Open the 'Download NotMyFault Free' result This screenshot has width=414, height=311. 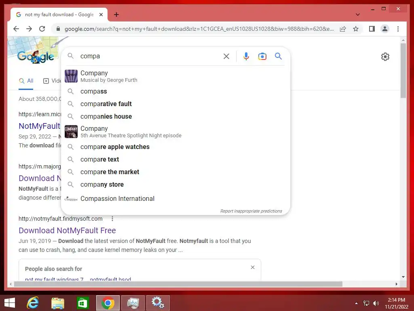point(67,230)
